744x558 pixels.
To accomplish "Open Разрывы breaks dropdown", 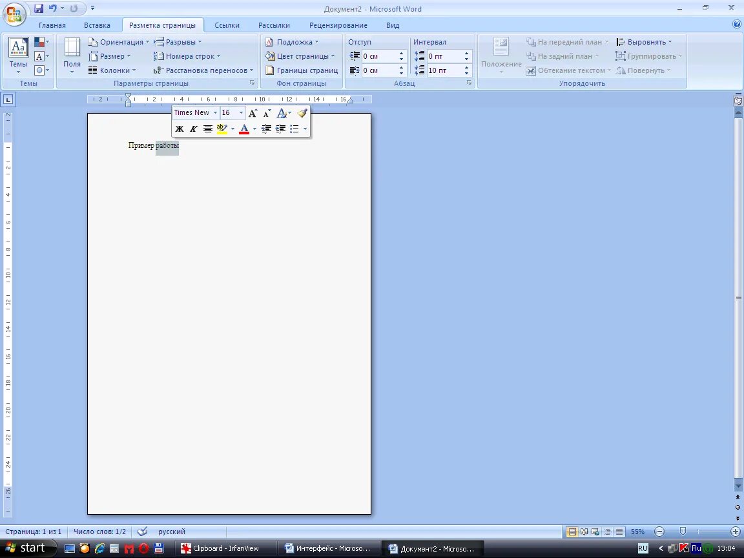I will (178, 42).
